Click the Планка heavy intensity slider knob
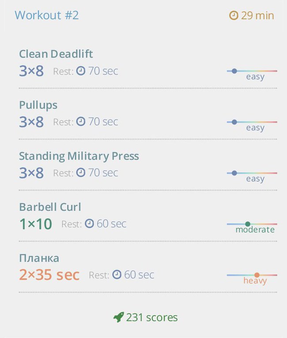 257,275
